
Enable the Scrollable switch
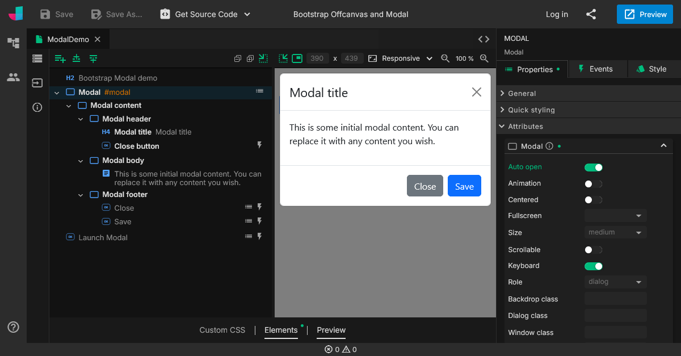point(594,250)
